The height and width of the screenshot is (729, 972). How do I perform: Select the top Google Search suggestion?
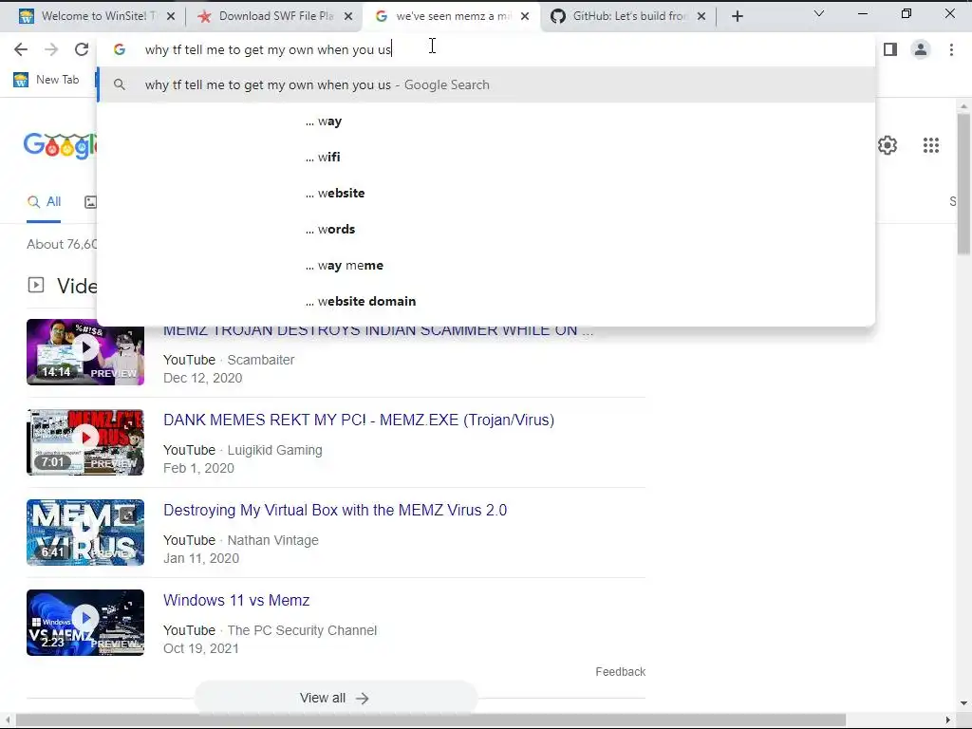pos(487,84)
